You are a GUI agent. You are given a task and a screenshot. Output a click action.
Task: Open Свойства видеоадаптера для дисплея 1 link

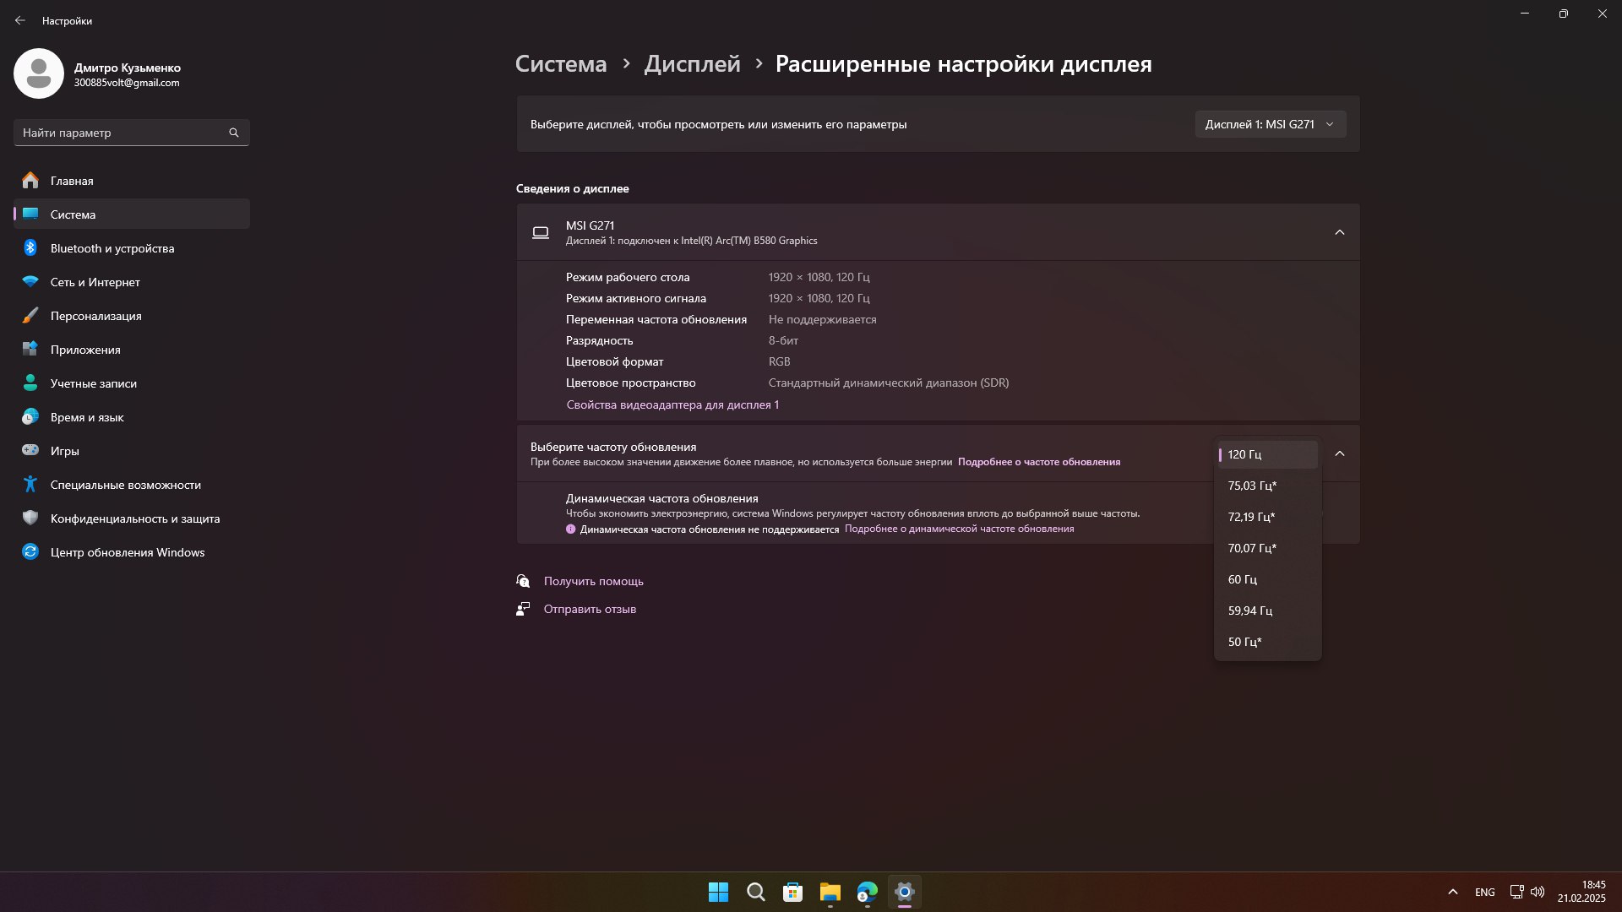[672, 405]
